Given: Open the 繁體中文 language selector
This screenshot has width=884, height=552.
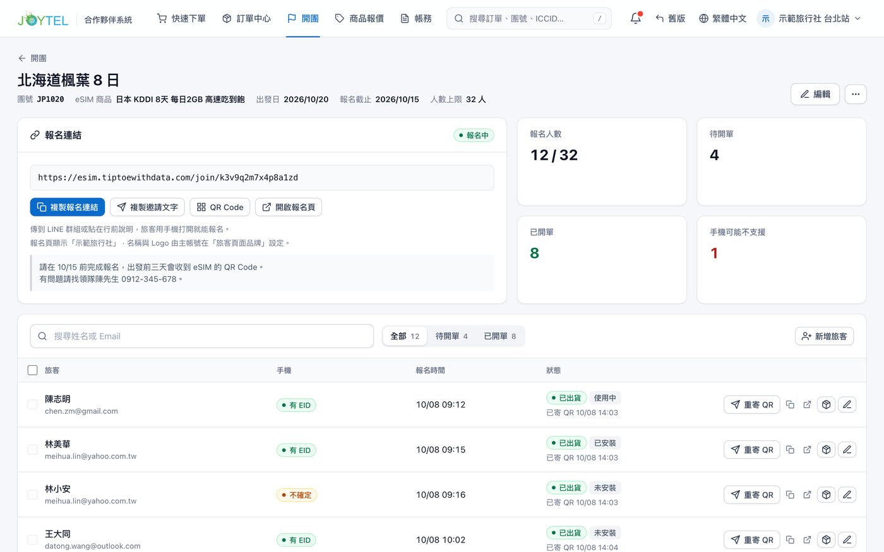Looking at the screenshot, I should click(x=723, y=18).
